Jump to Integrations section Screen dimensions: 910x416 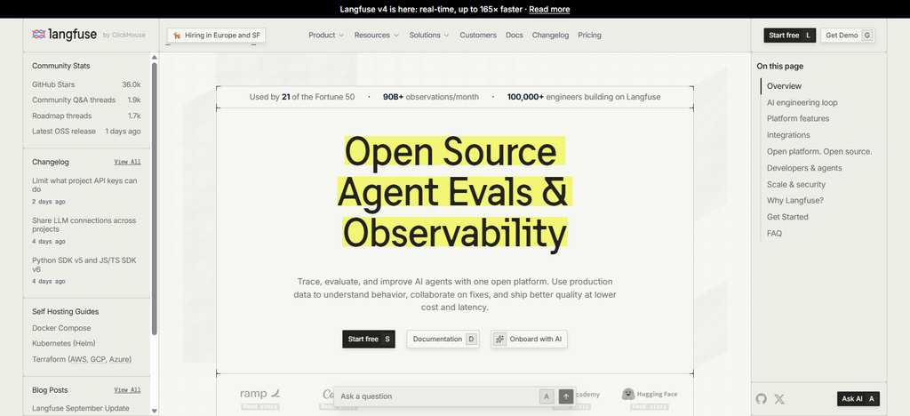point(788,135)
